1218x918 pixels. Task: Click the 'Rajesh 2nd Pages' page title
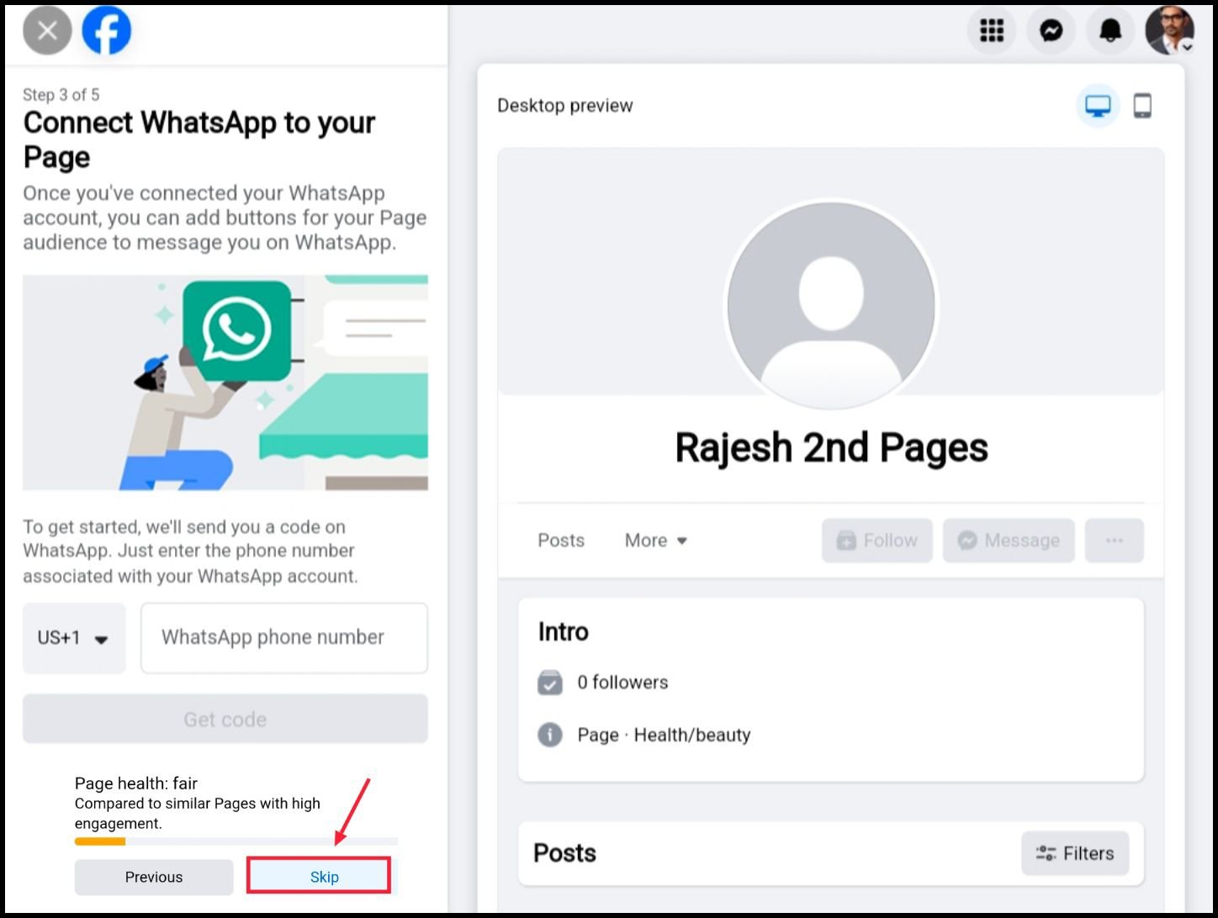pyautogui.click(x=831, y=447)
